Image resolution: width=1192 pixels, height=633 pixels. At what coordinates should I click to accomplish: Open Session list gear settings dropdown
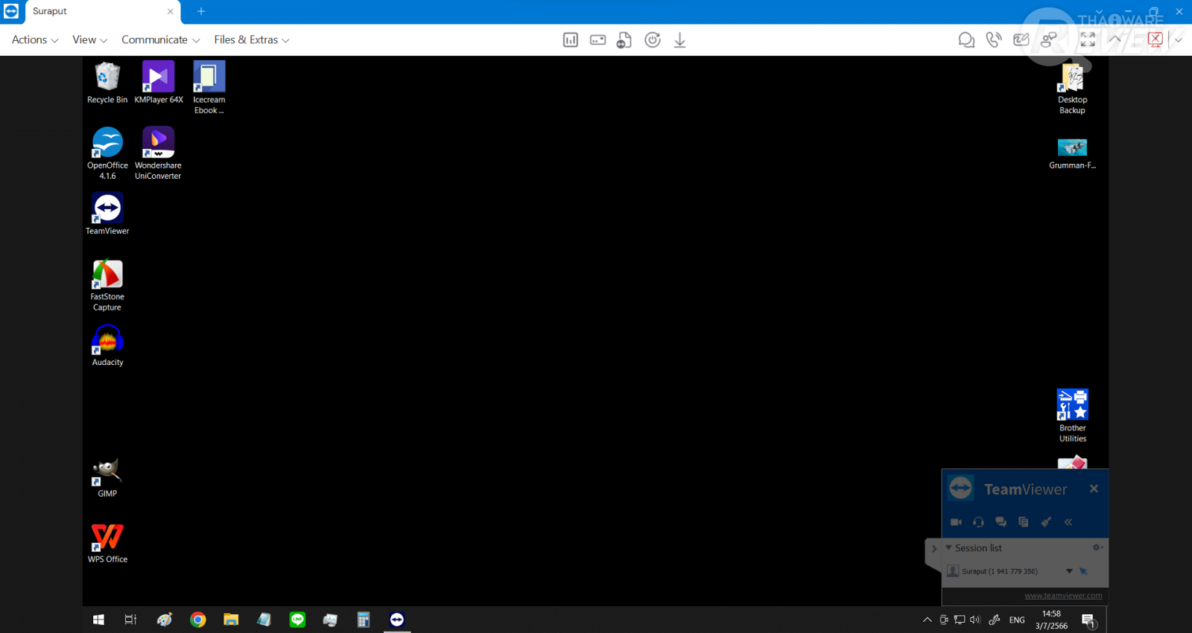1097,547
